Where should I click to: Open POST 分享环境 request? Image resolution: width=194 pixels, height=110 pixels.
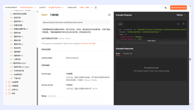click(15, 59)
